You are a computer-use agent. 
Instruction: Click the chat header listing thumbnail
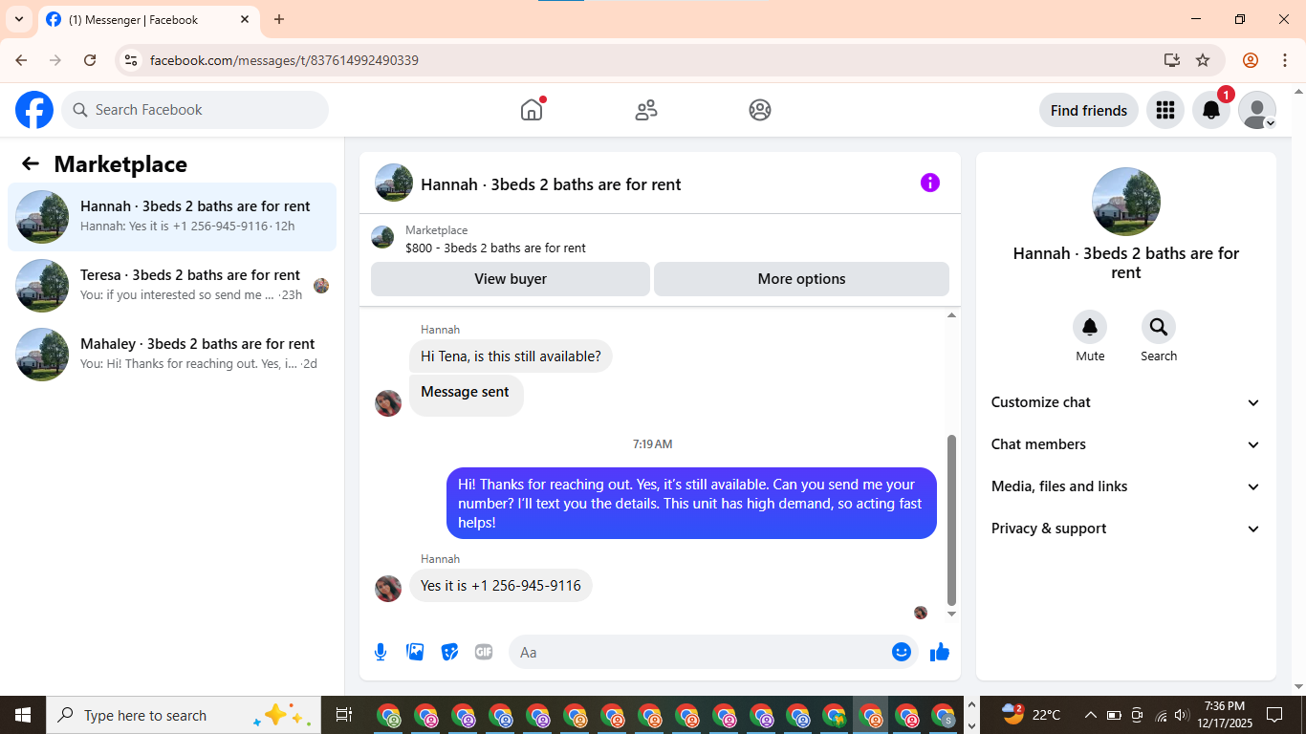click(394, 183)
